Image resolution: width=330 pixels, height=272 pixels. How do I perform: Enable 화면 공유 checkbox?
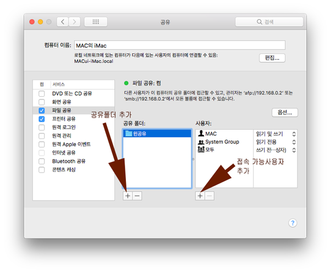42,102
